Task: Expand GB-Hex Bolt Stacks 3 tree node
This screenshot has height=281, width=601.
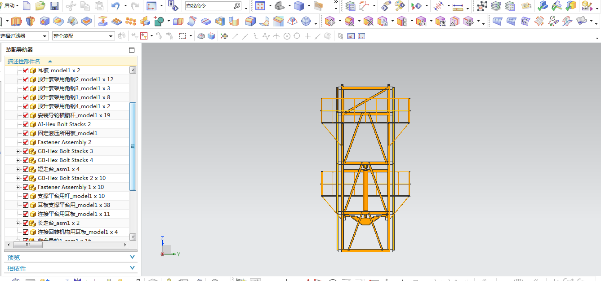Action: point(18,151)
